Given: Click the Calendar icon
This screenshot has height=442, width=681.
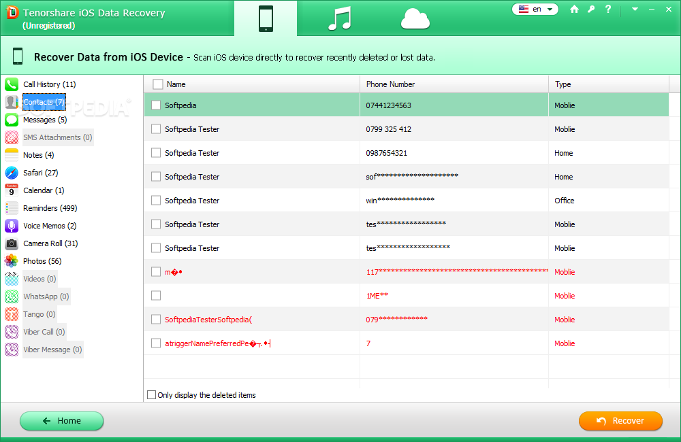Looking at the screenshot, I should point(12,190).
